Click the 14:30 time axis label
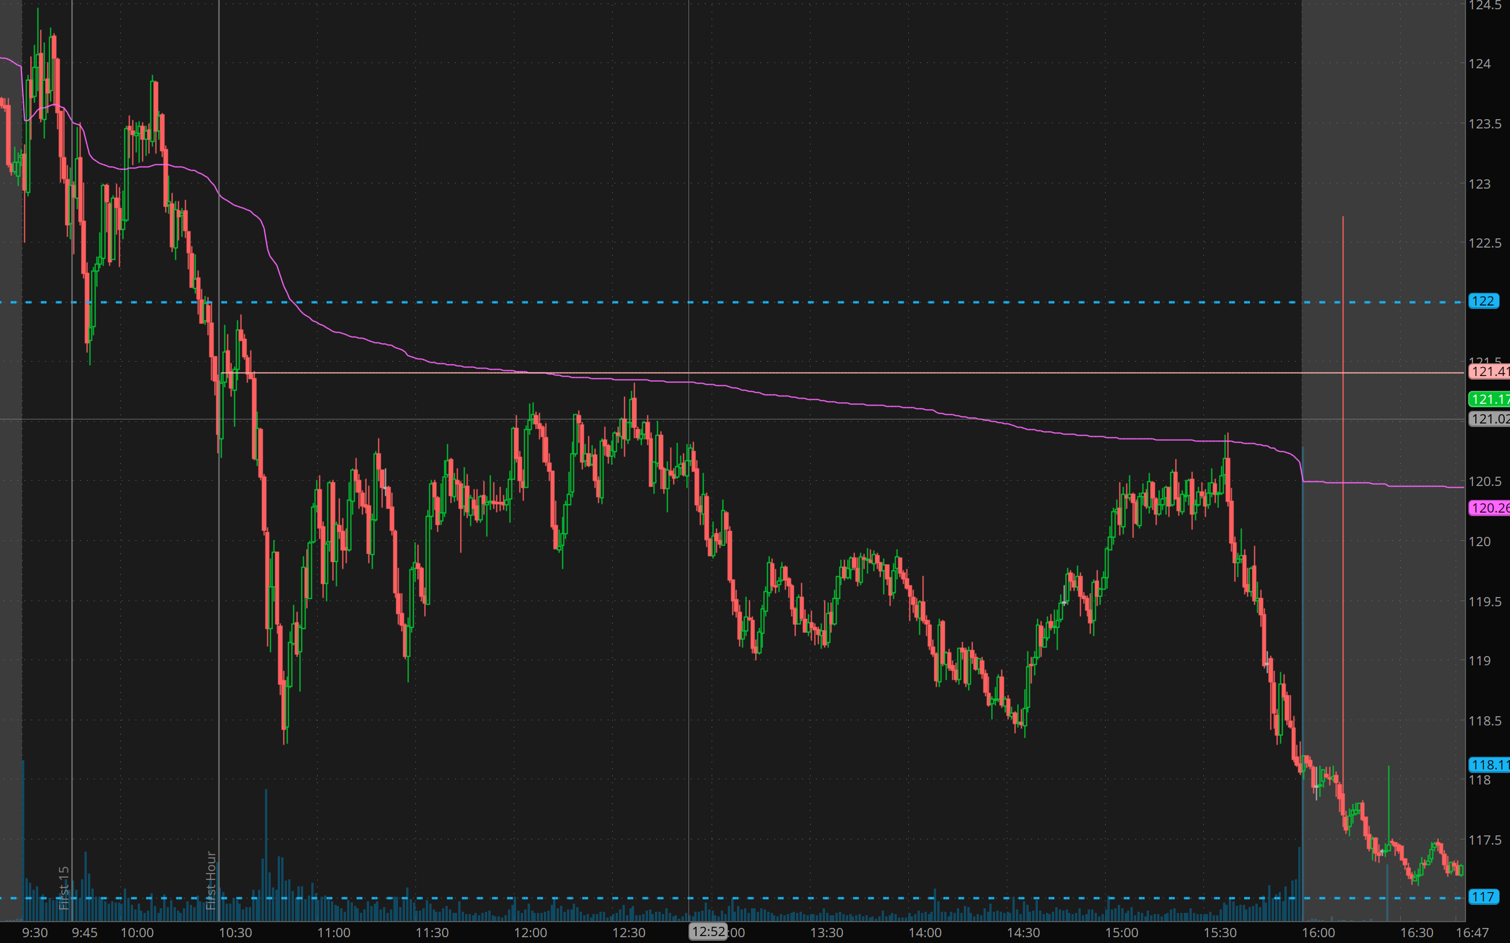 point(1023,933)
